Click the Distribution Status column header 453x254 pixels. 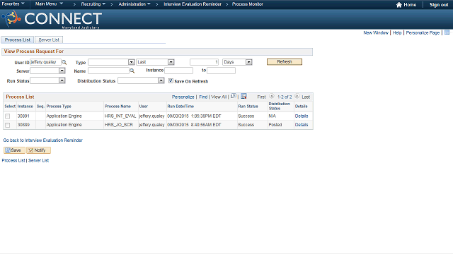pyautogui.click(x=279, y=106)
